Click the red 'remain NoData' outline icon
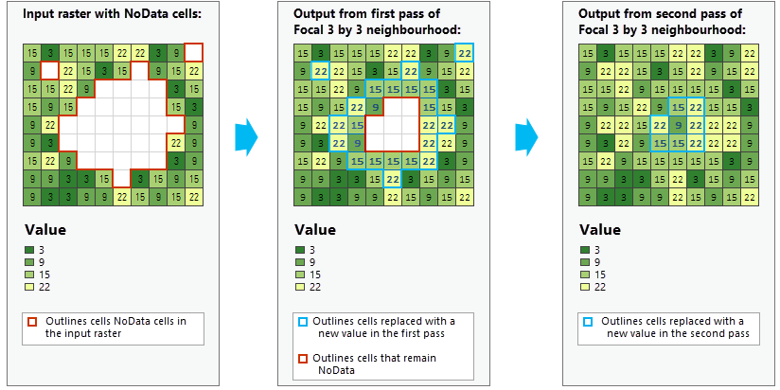780x390 pixels. tap(303, 359)
